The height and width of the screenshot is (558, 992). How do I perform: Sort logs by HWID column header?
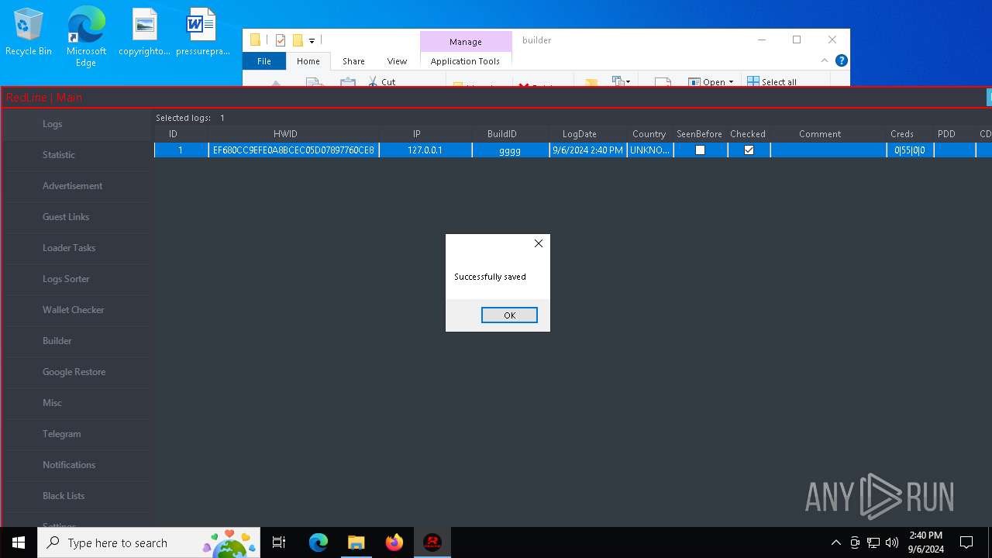click(285, 134)
